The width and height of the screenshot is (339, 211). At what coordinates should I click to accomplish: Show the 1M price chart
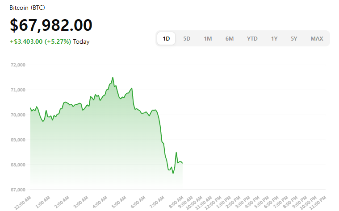pyautogui.click(x=208, y=38)
